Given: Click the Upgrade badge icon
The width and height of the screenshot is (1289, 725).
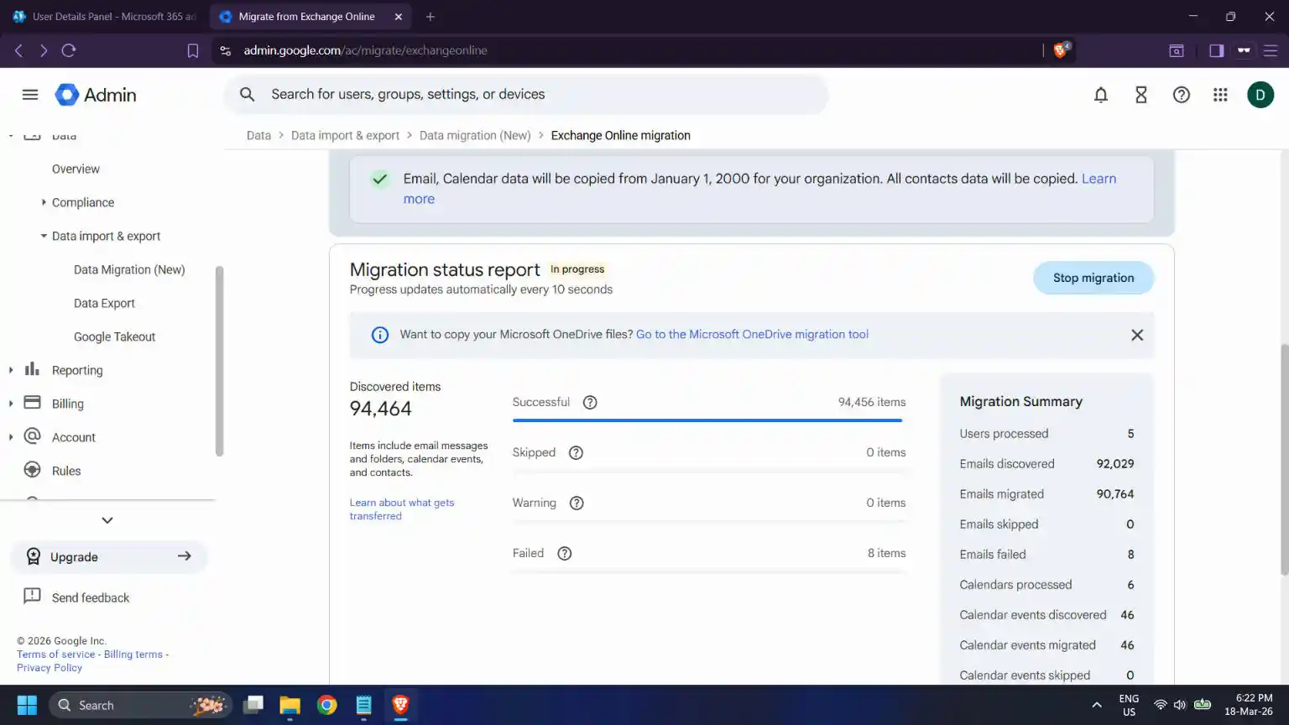Looking at the screenshot, I should 34,556.
